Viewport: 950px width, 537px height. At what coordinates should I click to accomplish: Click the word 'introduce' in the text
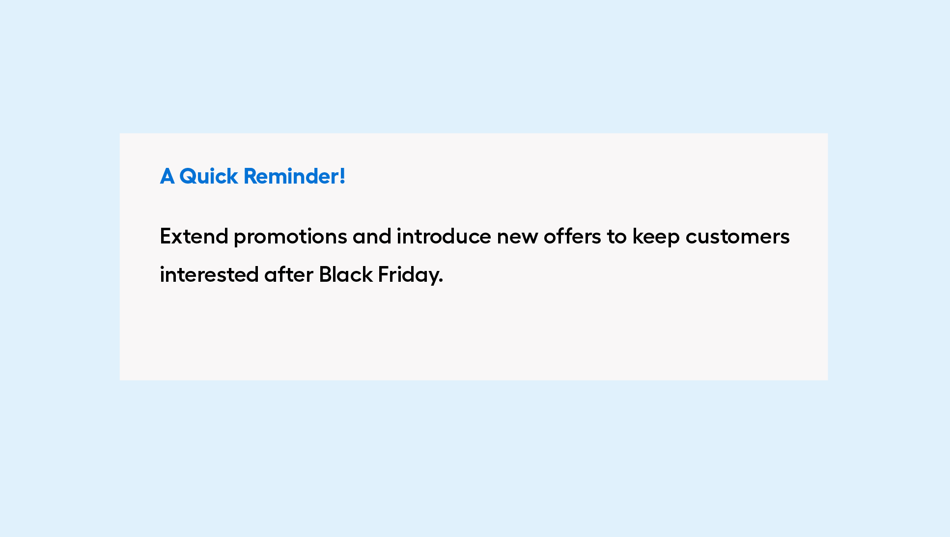pos(444,236)
